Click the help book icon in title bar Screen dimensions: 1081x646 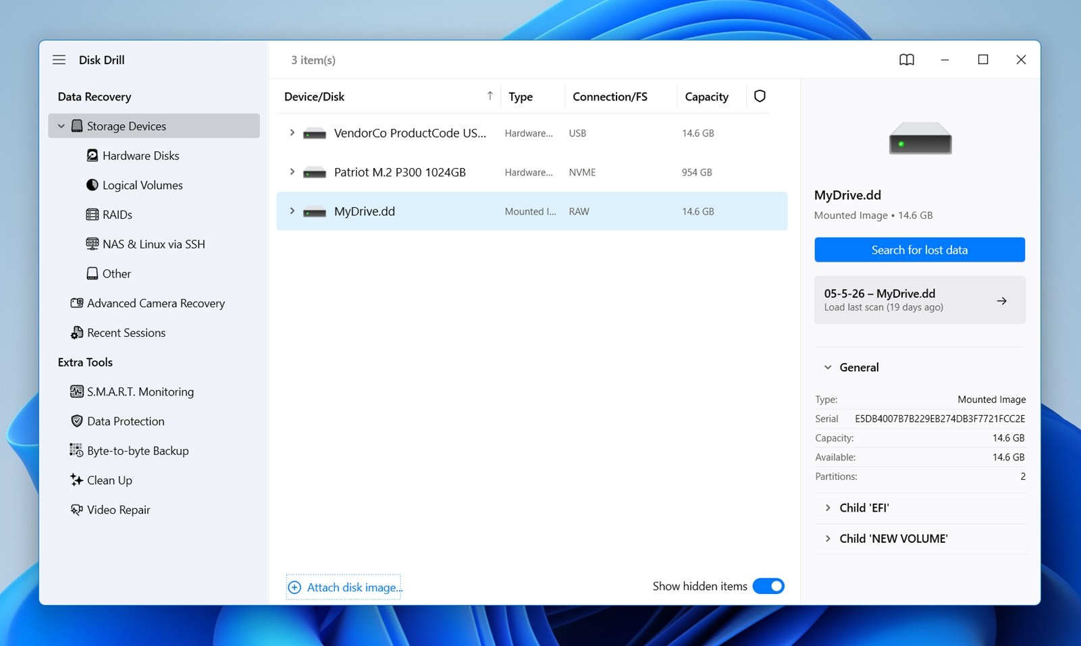point(907,60)
